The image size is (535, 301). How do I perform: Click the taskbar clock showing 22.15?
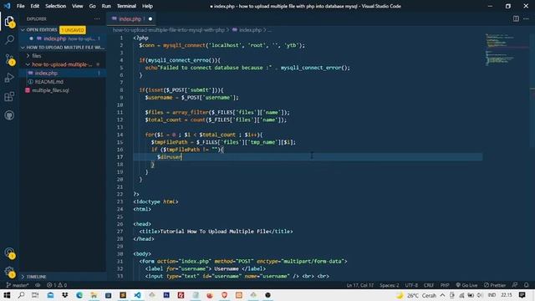(507, 295)
